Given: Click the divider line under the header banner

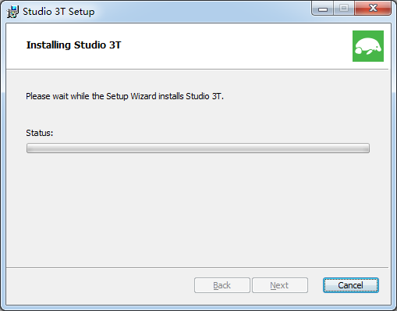Looking at the screenshot, I should tap(197, 70).
